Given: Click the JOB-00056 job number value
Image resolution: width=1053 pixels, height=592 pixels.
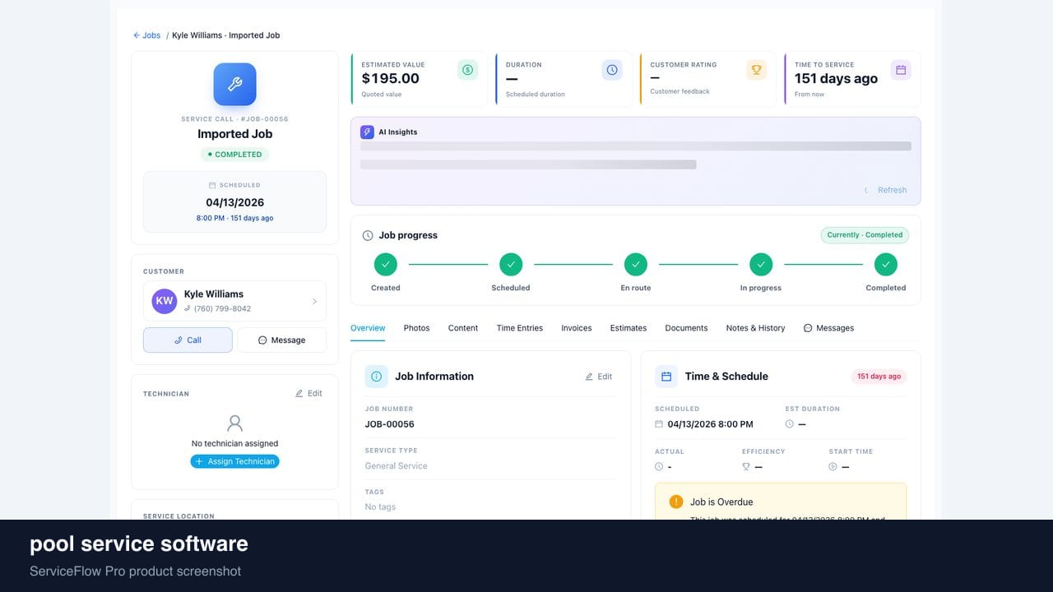Looking at the screenshot, I should (x=390, y=424).
